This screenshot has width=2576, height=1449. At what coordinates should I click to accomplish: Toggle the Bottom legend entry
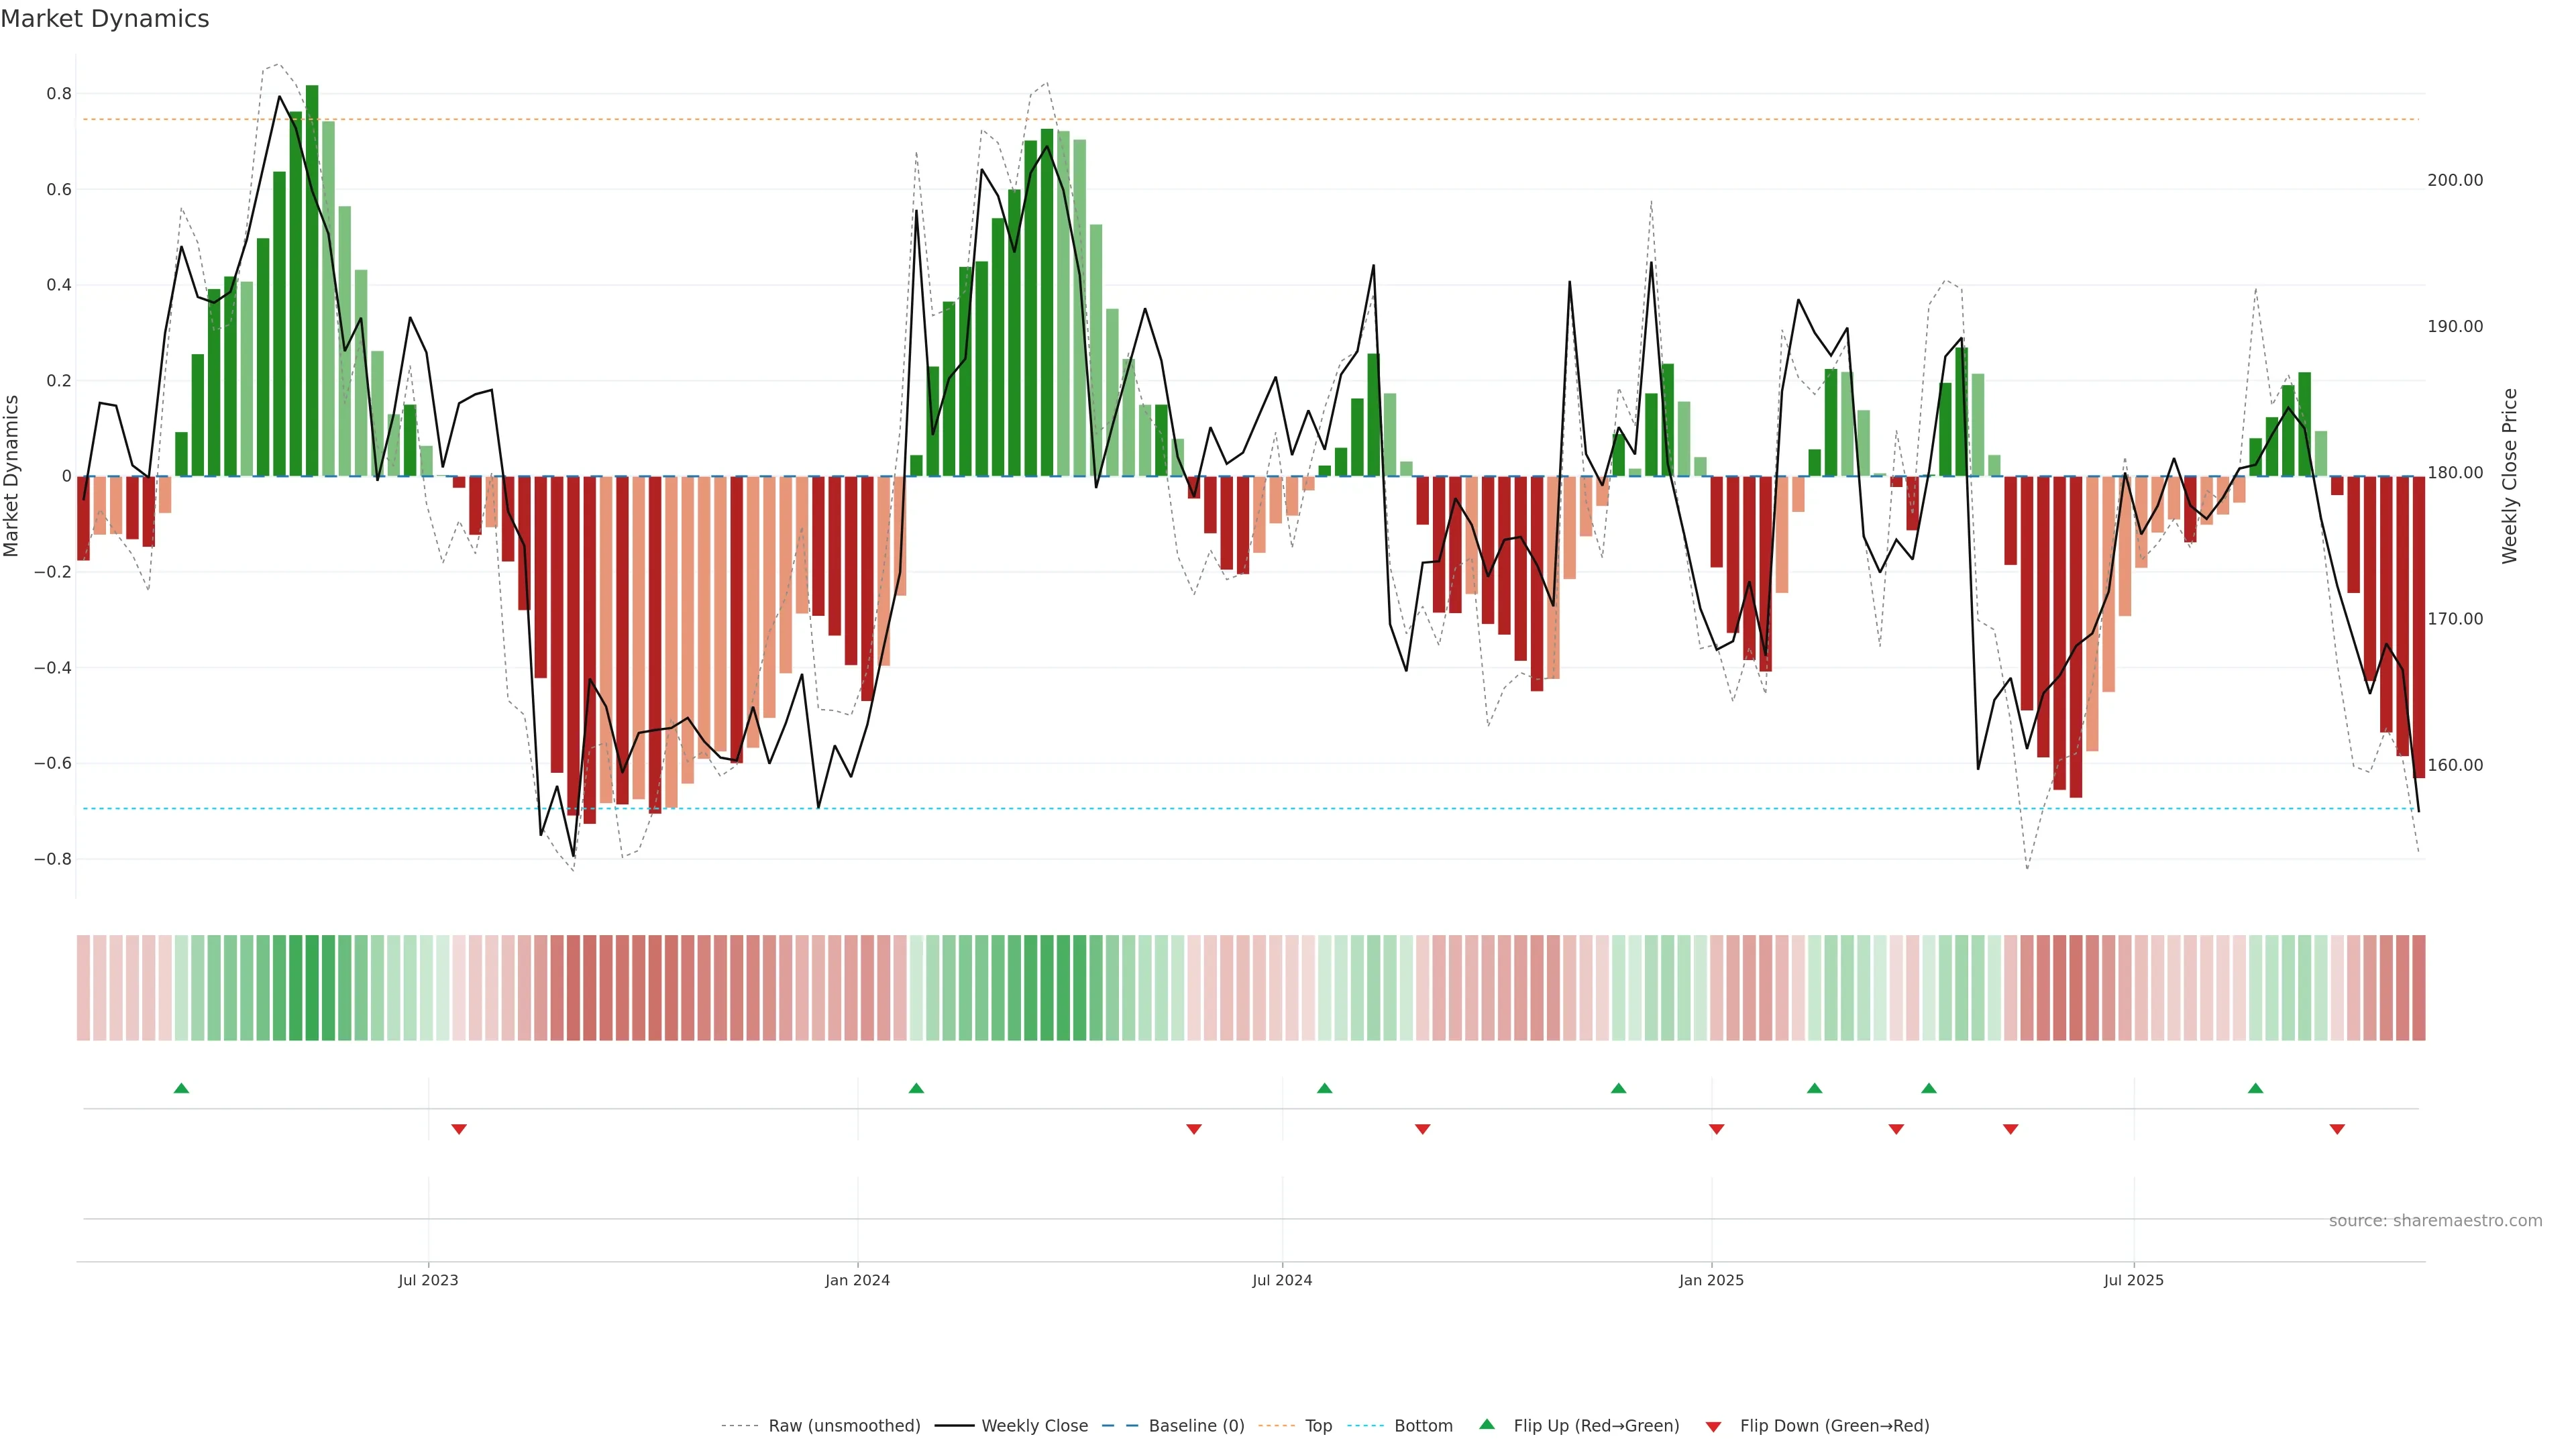1423,1426
